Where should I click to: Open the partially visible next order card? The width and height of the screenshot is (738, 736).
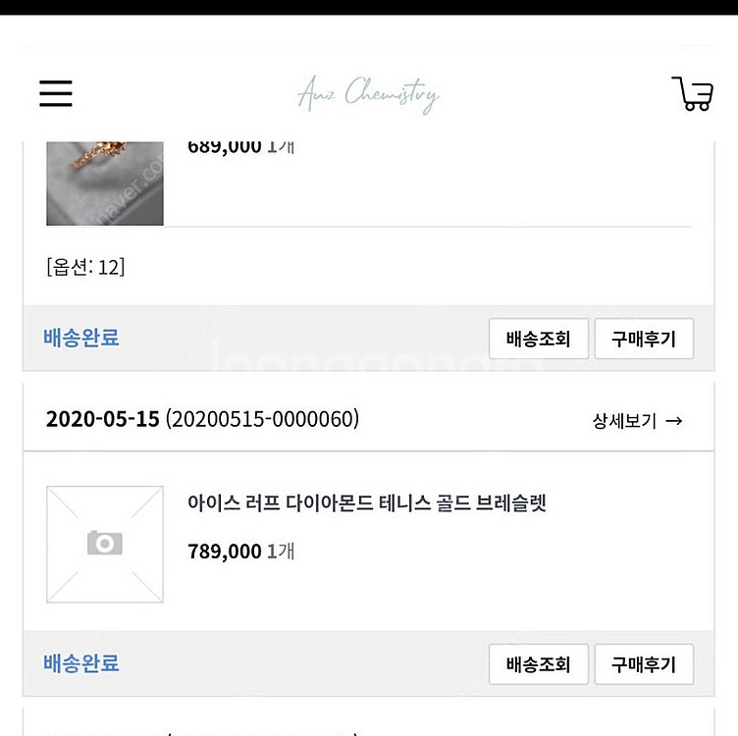(369, 723)
